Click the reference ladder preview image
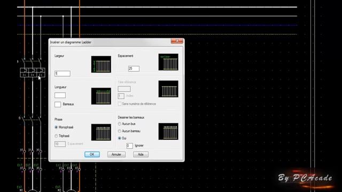 click(x=168, y=89)
